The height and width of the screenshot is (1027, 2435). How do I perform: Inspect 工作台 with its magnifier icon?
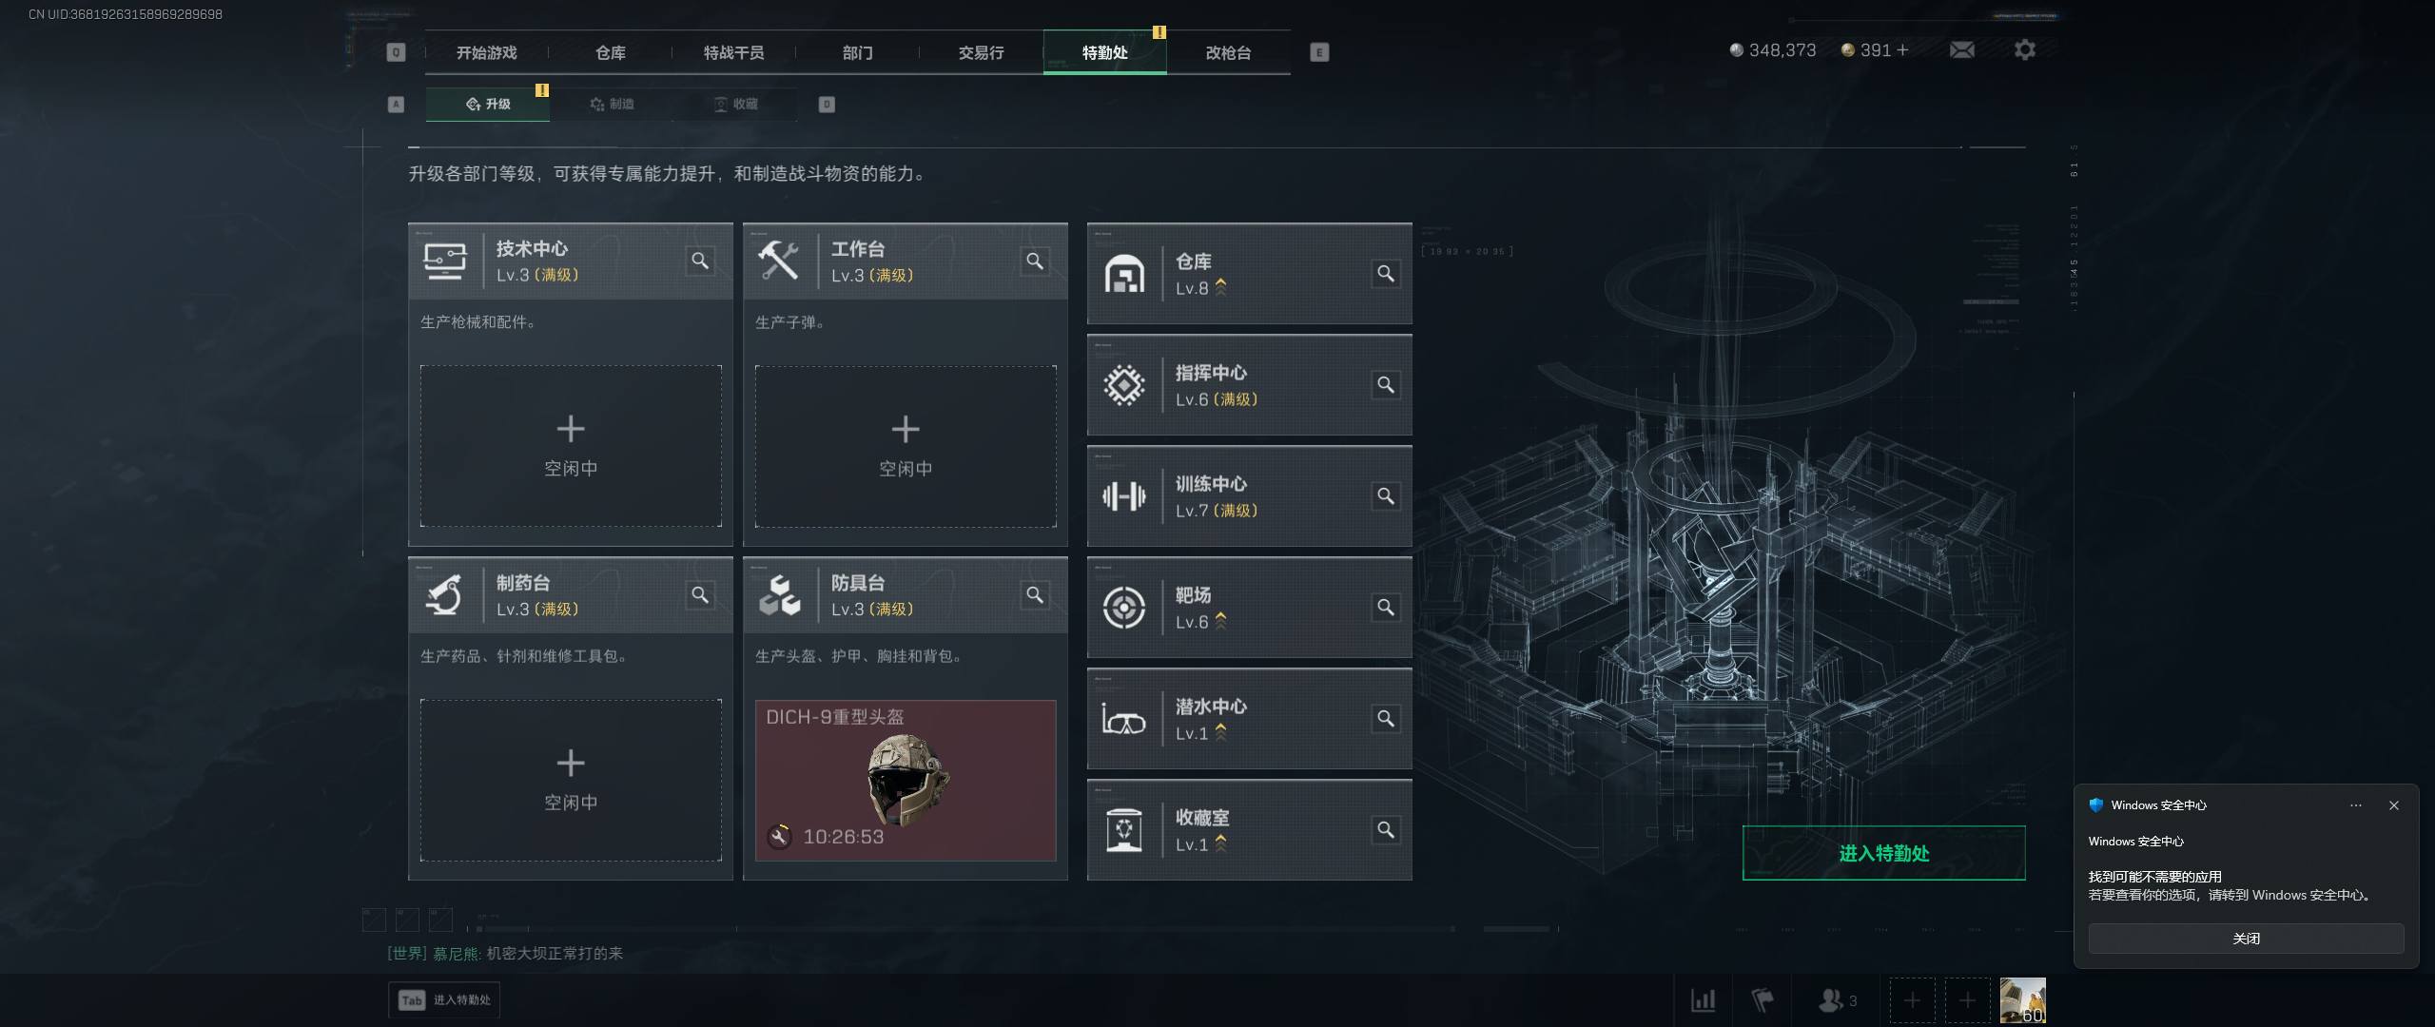tap(1035, 261)
